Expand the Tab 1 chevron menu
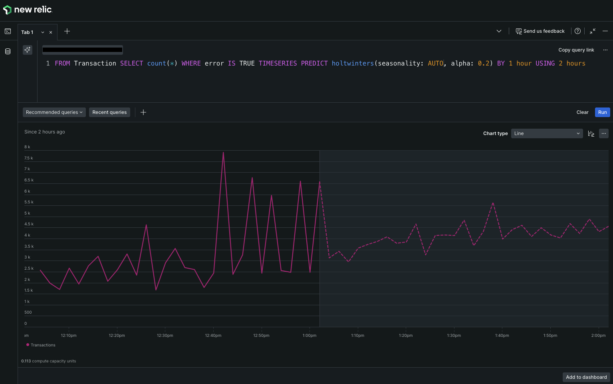This screenshot has height=384, width=613. 43,32
